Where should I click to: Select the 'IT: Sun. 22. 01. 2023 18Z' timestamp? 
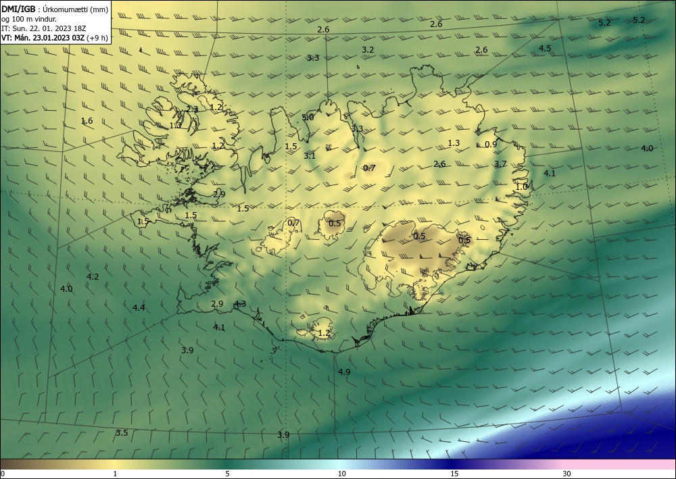coord(43,28)
